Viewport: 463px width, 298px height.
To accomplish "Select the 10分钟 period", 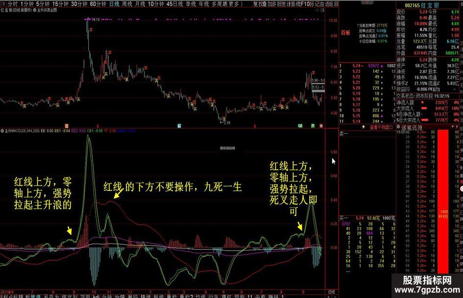I will (x=156, y=4).
